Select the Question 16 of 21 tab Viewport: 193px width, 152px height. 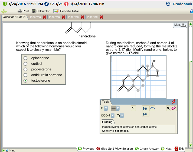pyautogui.click(x=14, y=17)
